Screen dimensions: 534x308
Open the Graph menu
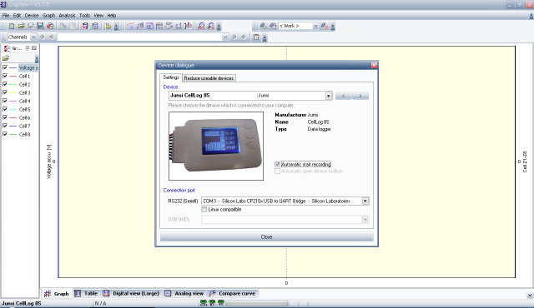click(x=48, y=15)
